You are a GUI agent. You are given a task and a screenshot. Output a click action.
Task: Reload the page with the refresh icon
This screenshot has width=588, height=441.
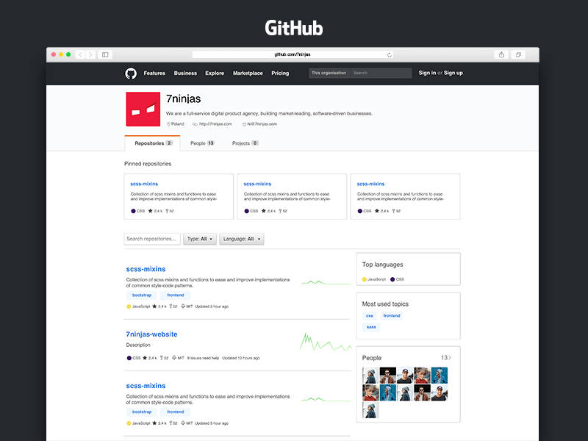point(390,54)
